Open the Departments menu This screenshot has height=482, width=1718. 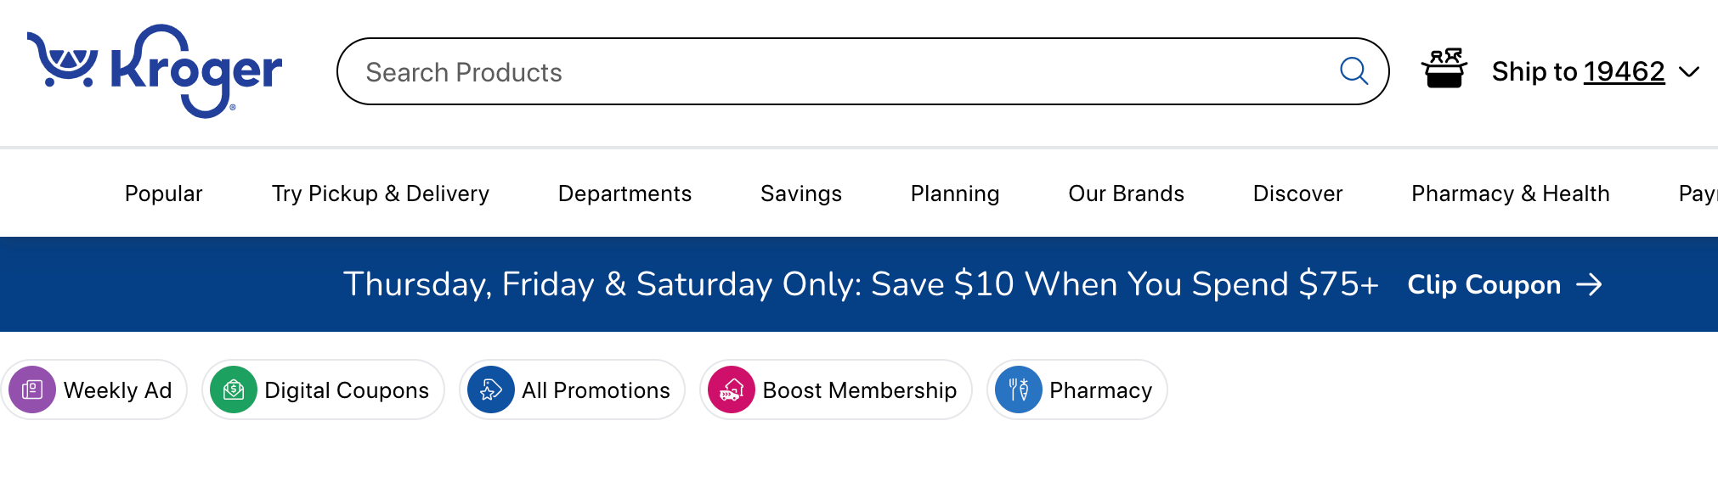coord(624,193)
